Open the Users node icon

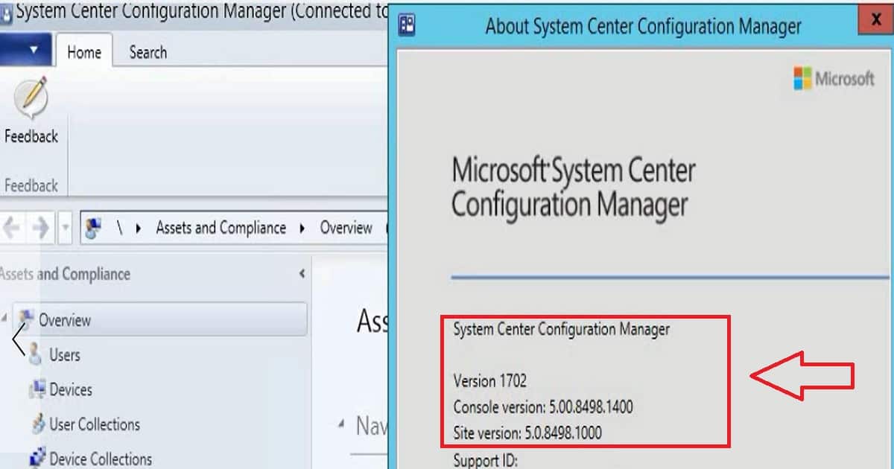(x=35, y=355)
